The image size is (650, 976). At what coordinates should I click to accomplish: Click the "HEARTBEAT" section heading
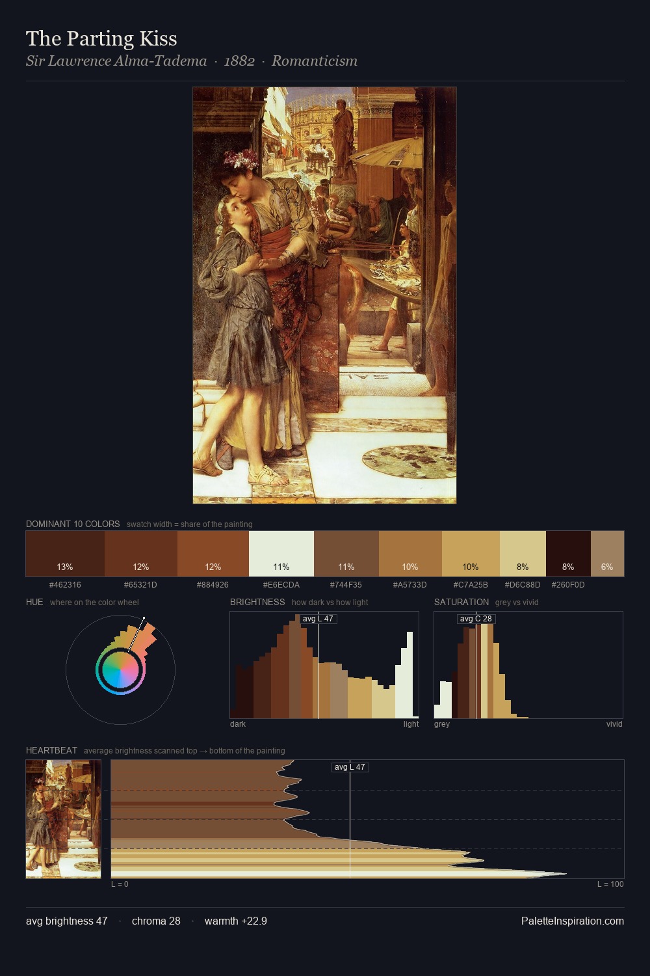(x=51, y=750)
